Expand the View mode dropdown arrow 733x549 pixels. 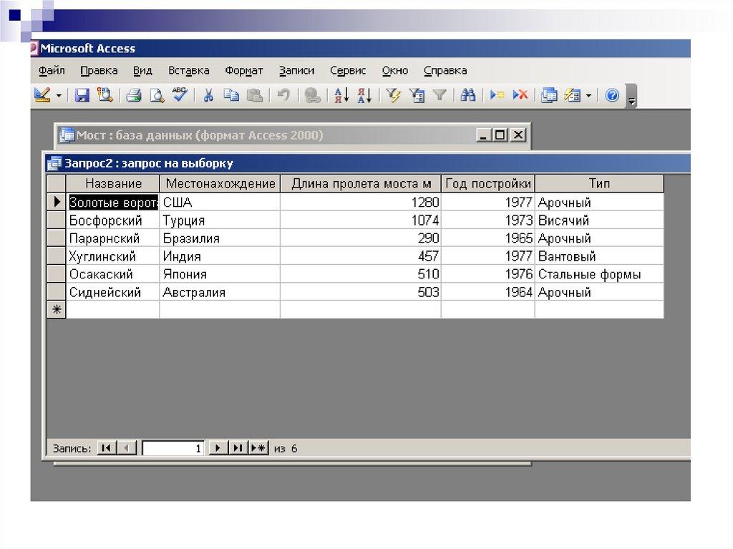coord(59,96)
